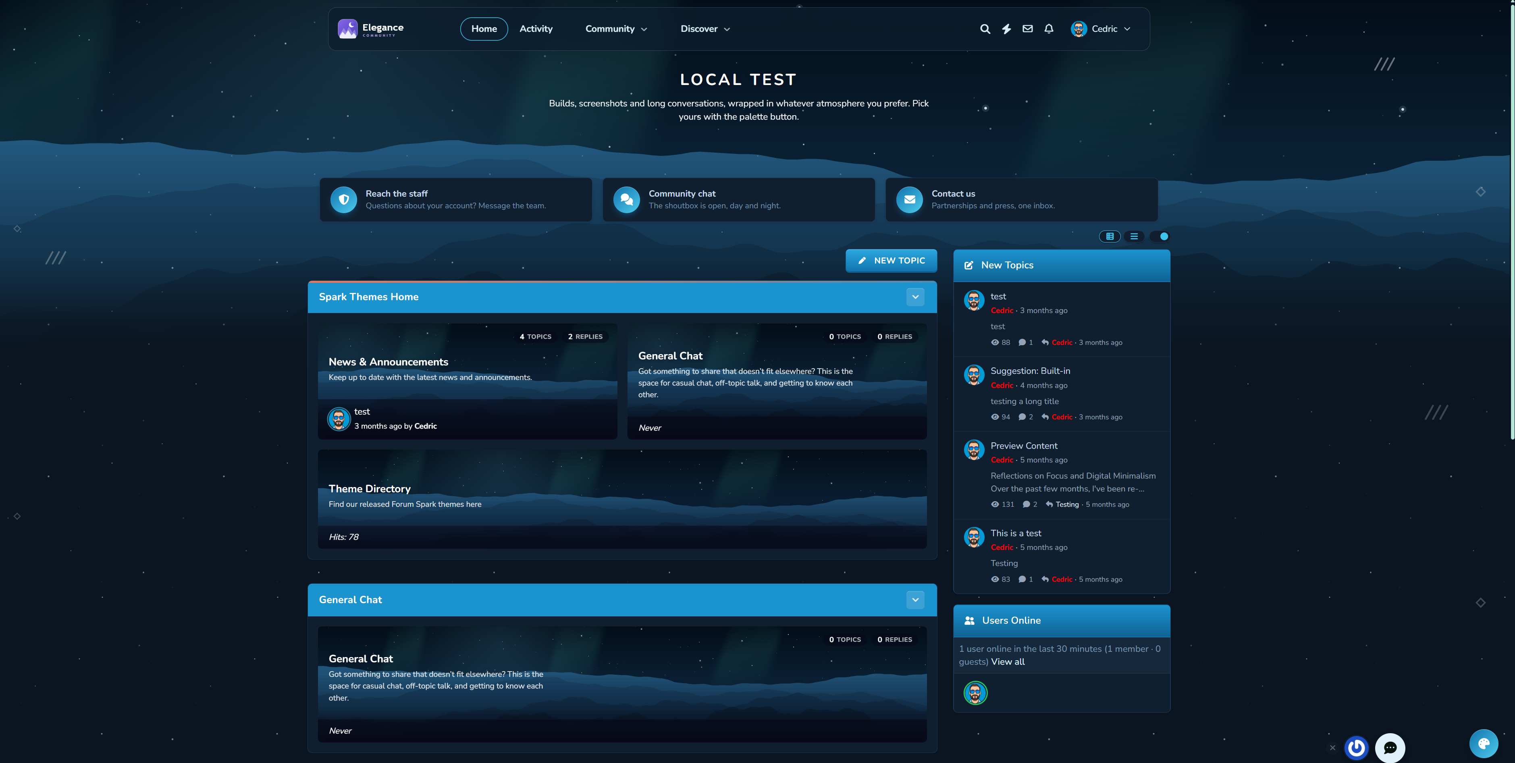Switch to list rows view layout
This screenshot has width=1515, height=763.
(1134, 236)
